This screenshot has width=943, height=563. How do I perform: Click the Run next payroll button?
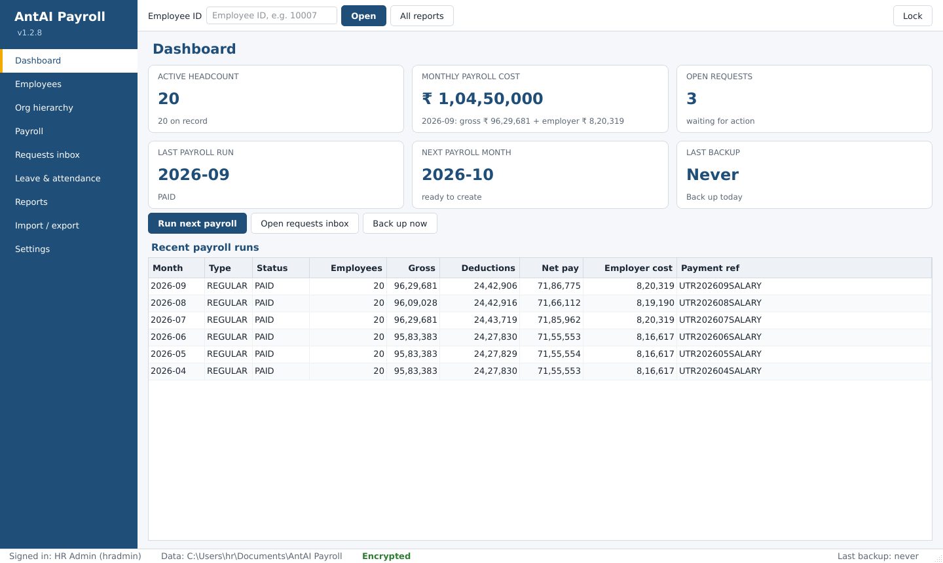197,223
